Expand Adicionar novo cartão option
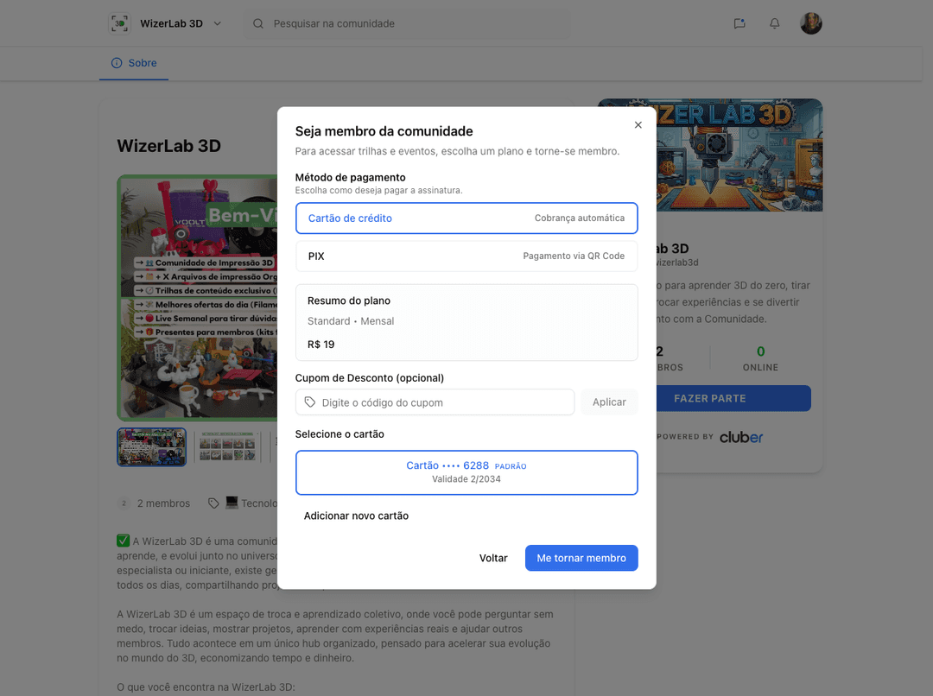 [x=356, y=516]
